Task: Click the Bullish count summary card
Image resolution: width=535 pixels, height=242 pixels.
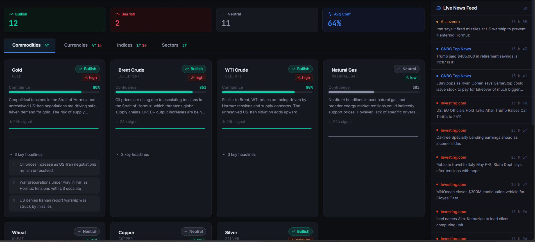Action: tap(55, 20)
